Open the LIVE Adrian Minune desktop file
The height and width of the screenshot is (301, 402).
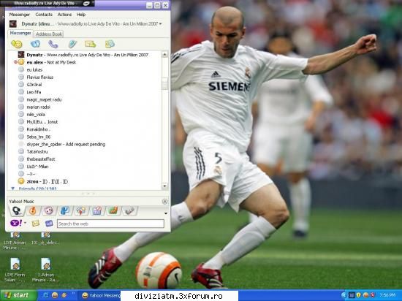(15, 240)
